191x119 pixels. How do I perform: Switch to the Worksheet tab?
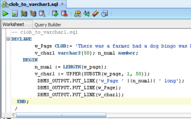click(13, 25)
